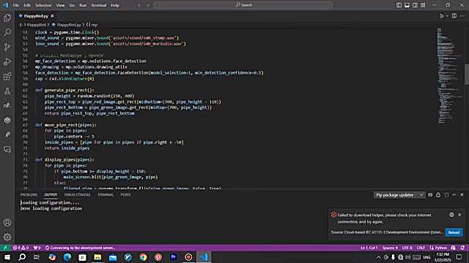Viewport: 469px width, 263px height.
Task: Open the Terminal menu
Action: (98, 5)
